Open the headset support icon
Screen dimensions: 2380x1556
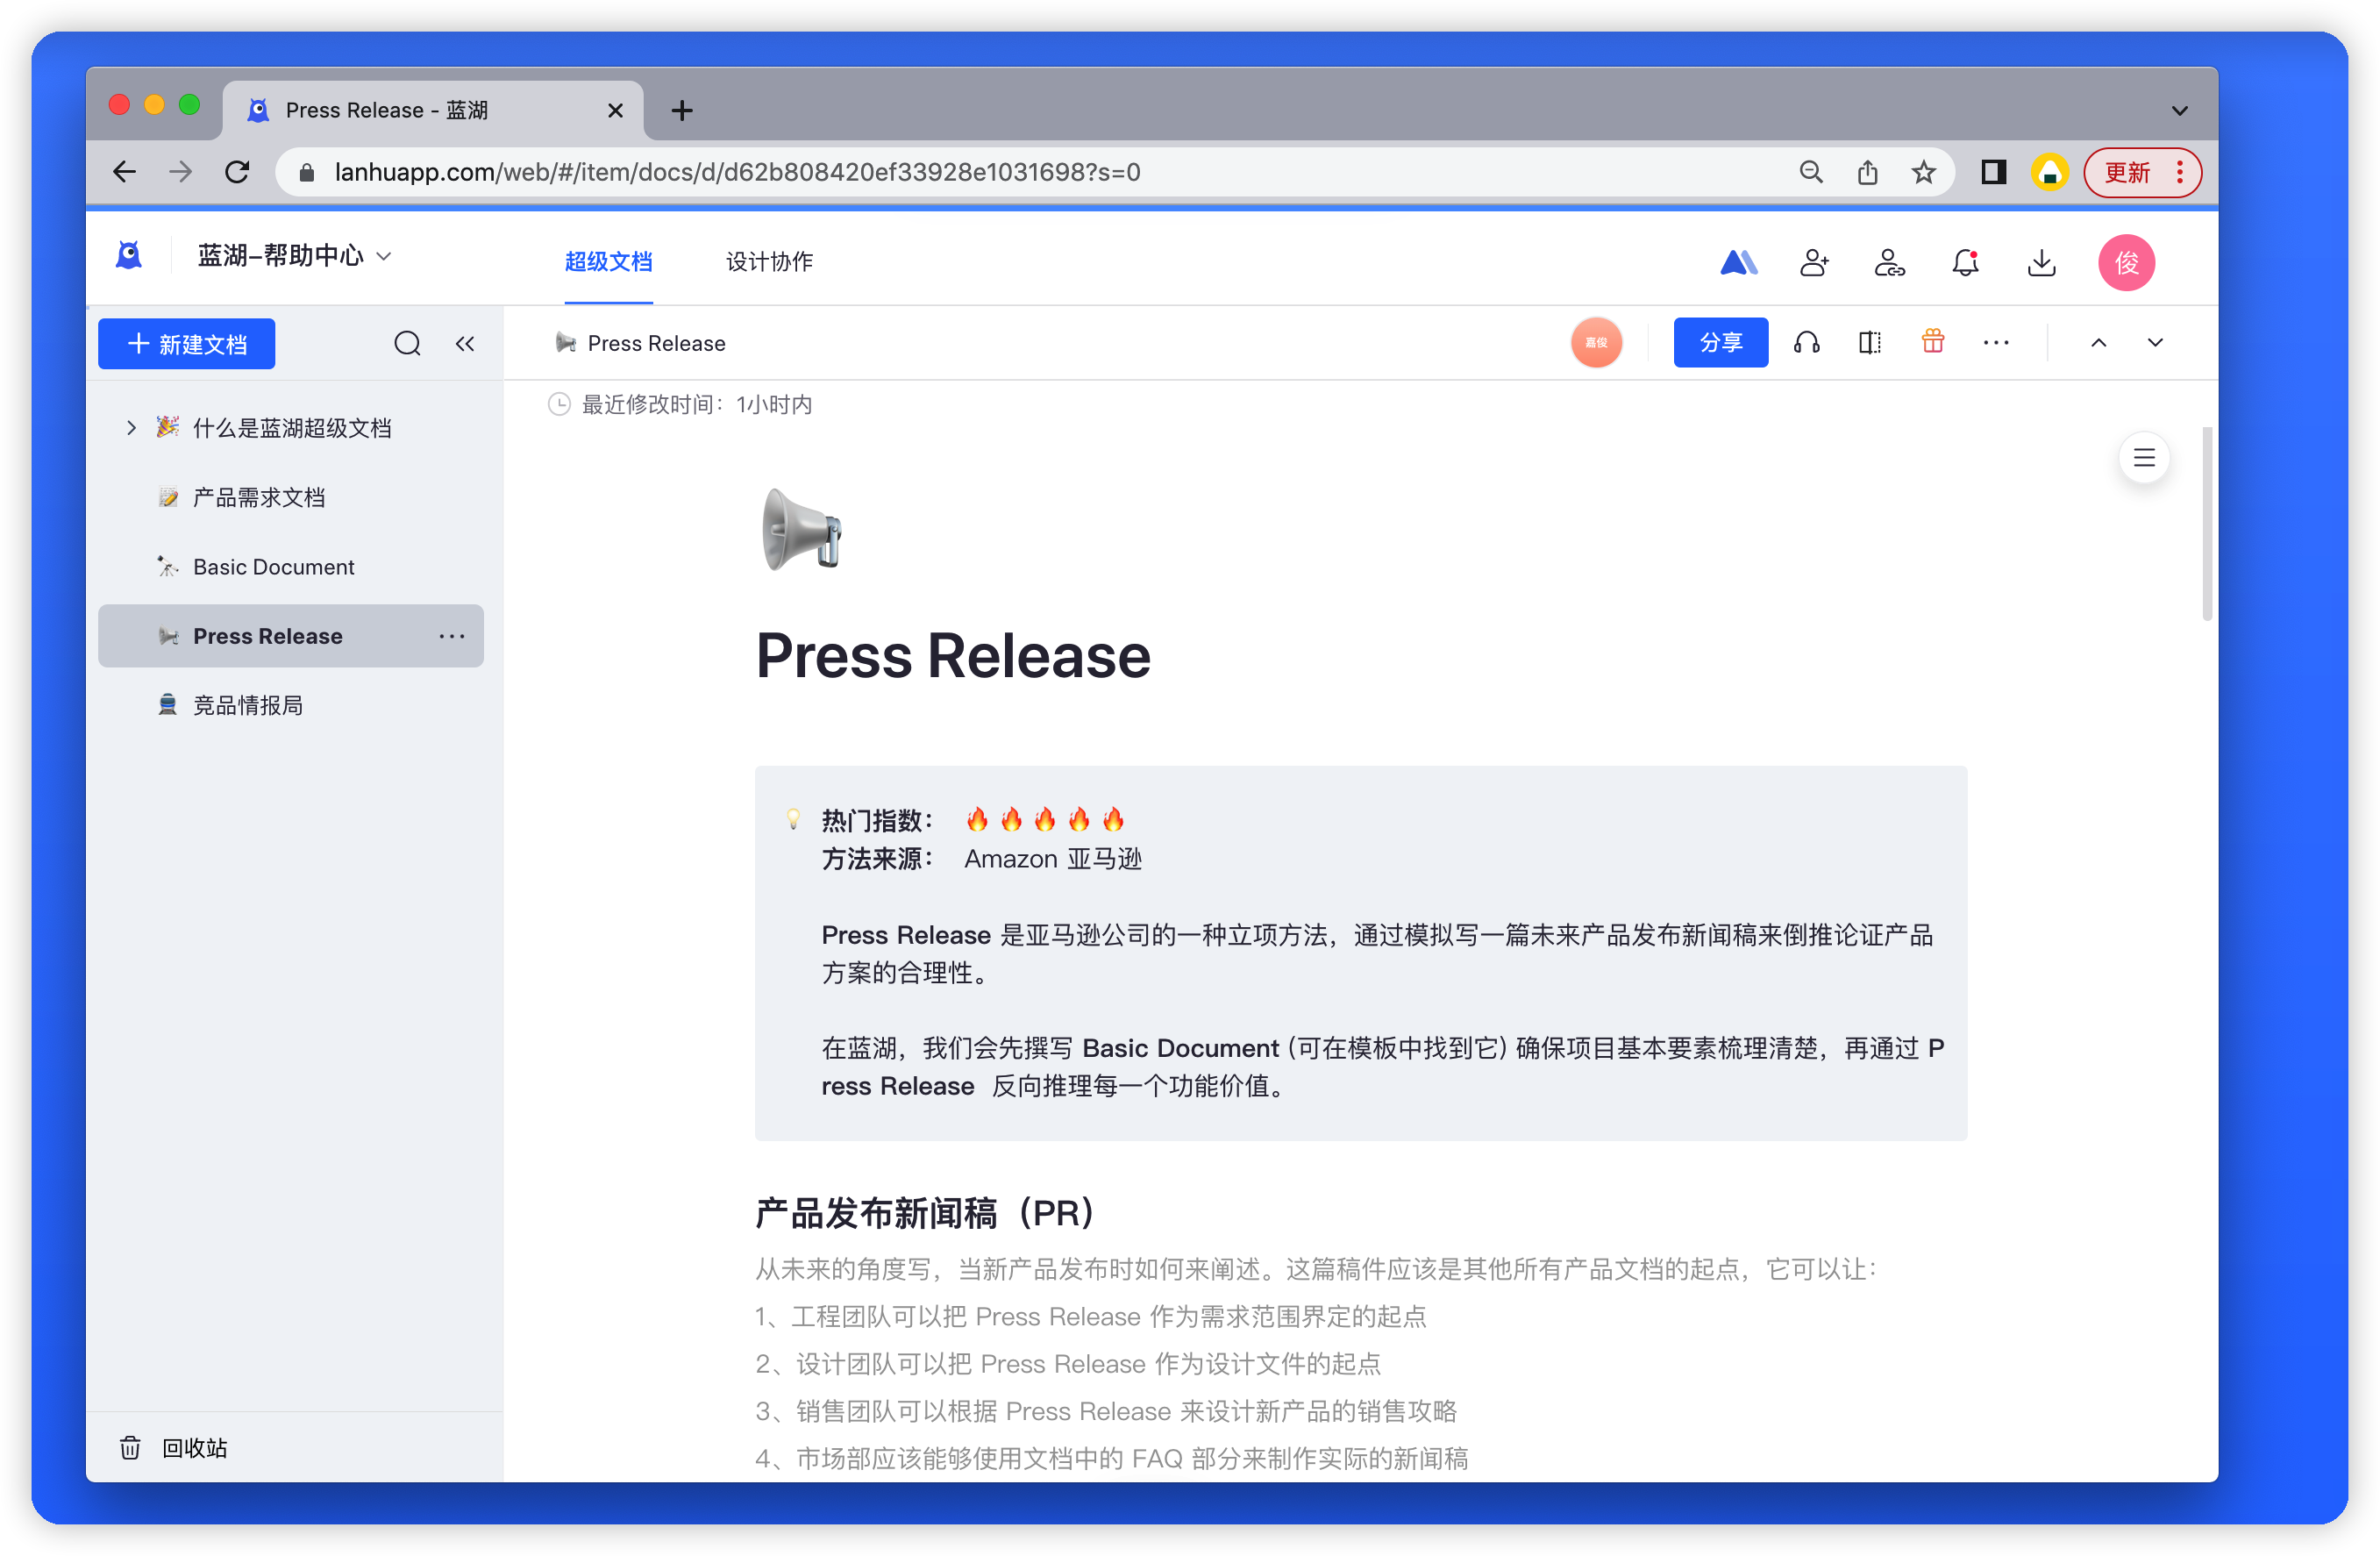coord(1806,343)
